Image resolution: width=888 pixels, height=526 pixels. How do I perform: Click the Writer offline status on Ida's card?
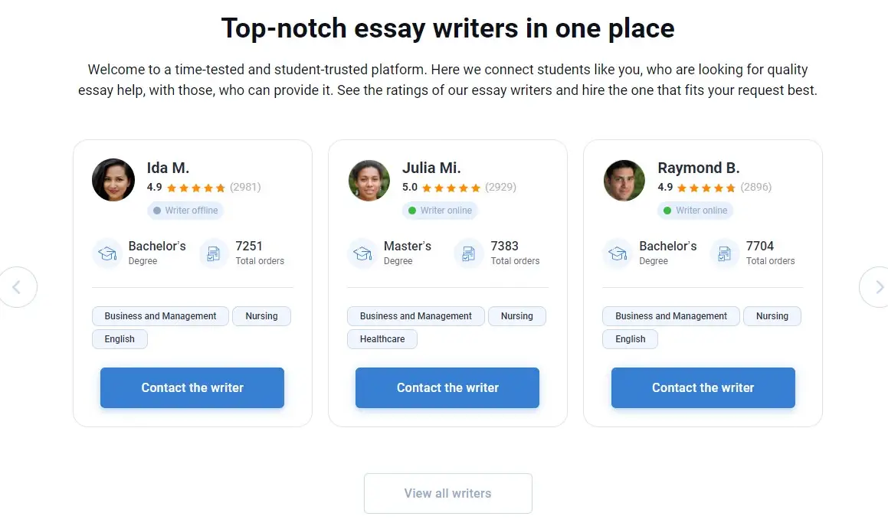tap(185, 211)
